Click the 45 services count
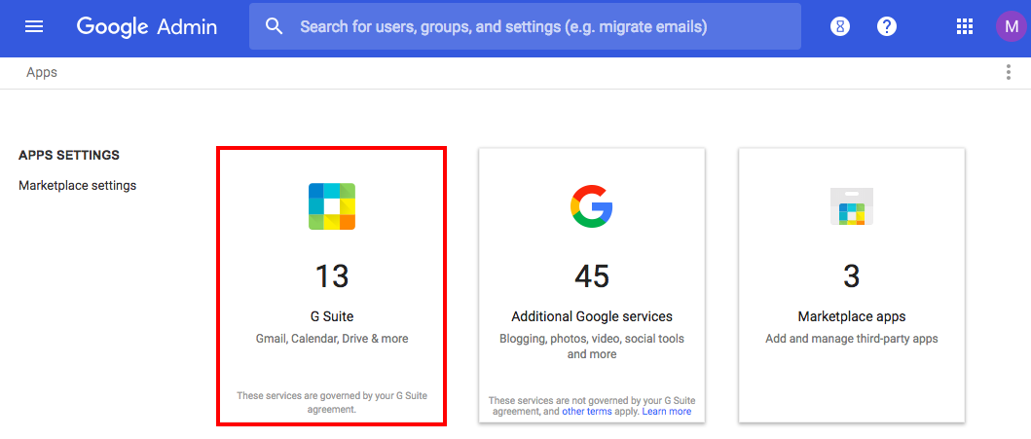The image size is (1031, 439). tap(592, 276)
